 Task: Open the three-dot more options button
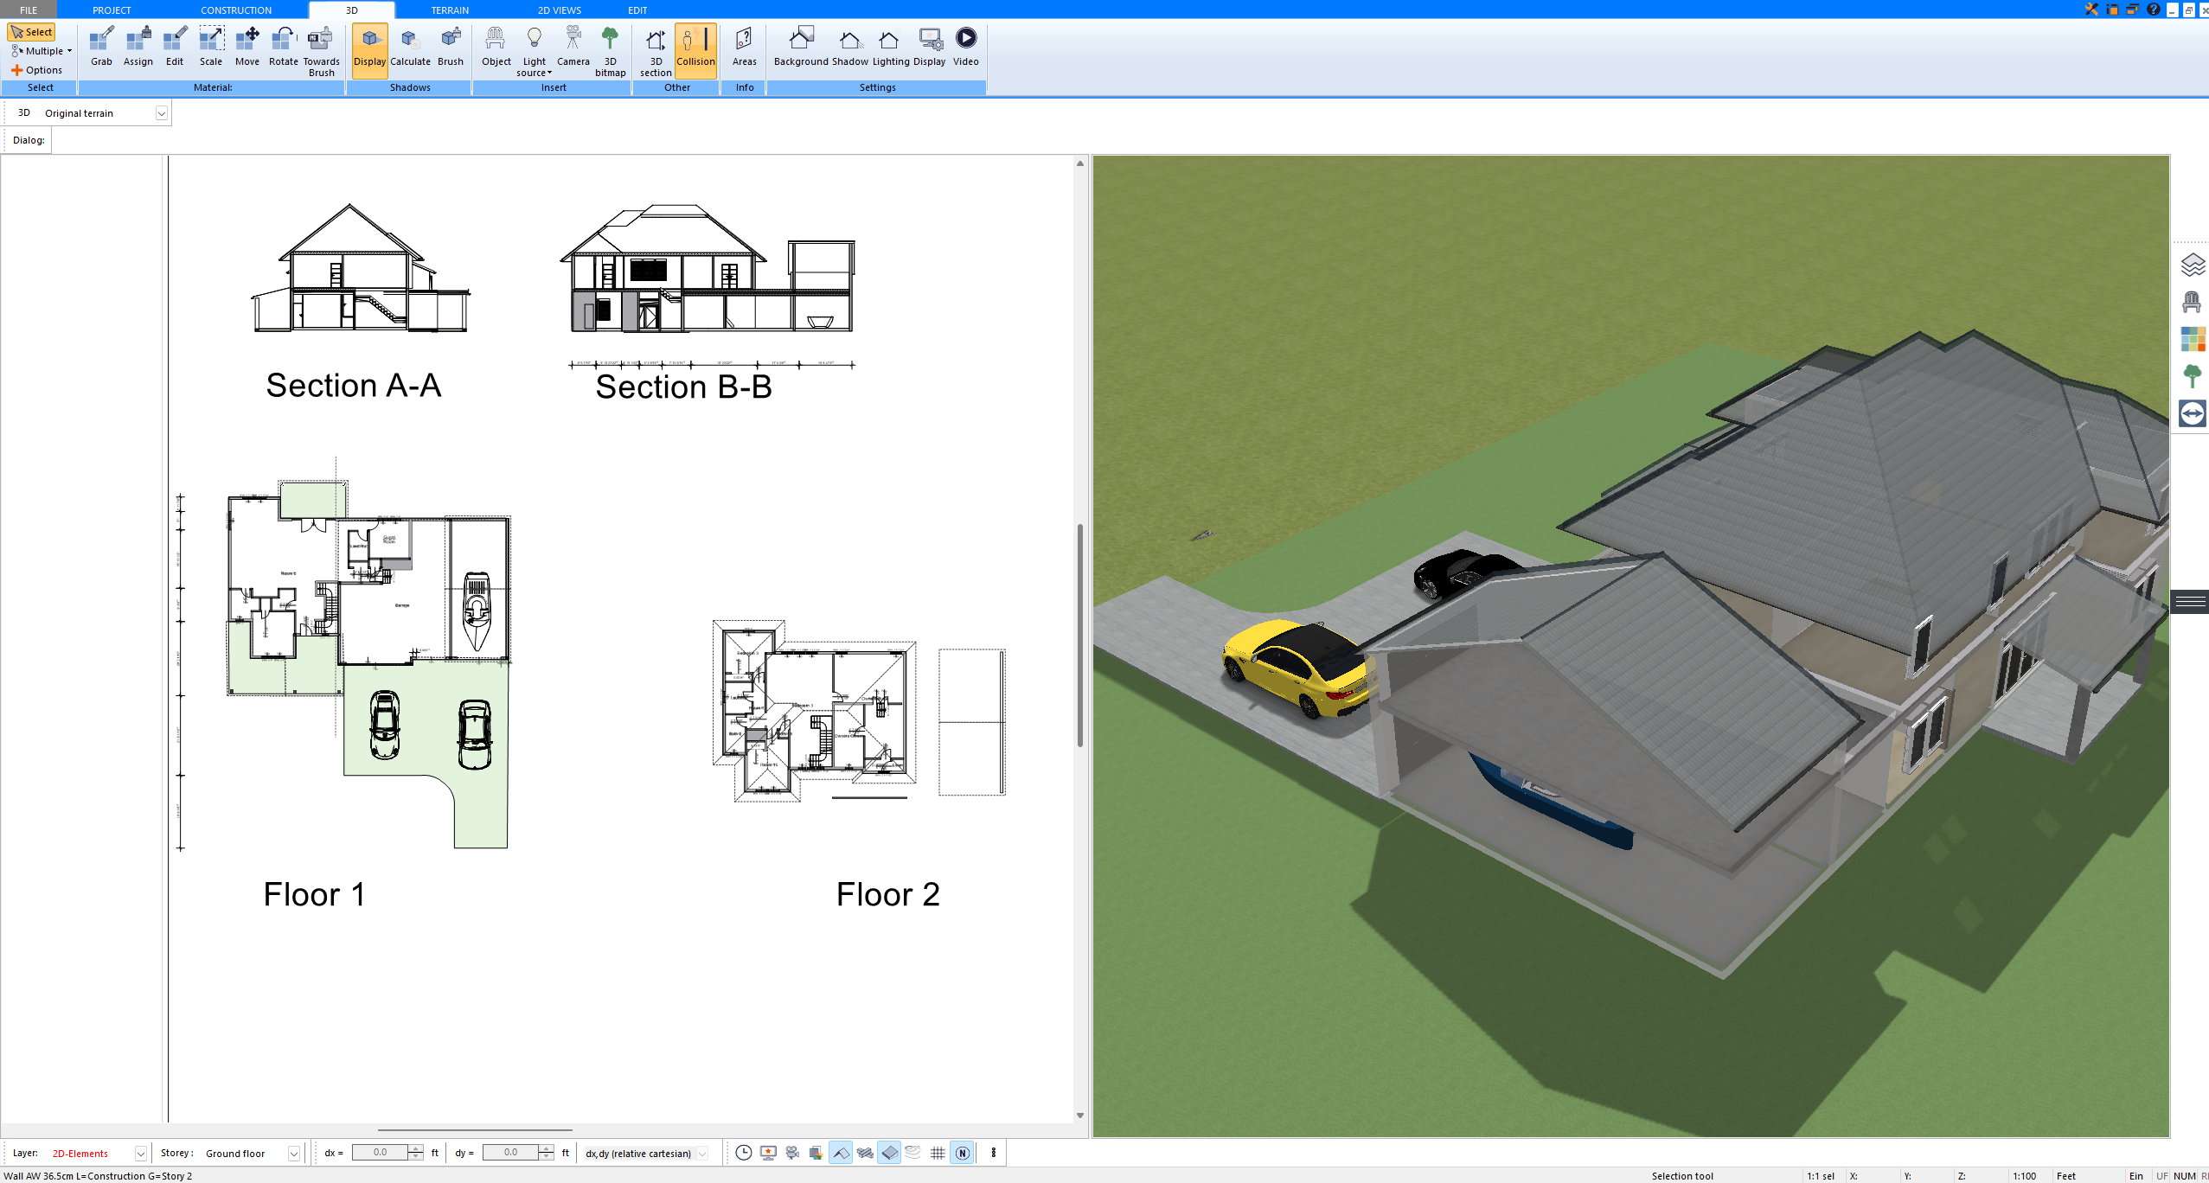[x=994, y=1152]
